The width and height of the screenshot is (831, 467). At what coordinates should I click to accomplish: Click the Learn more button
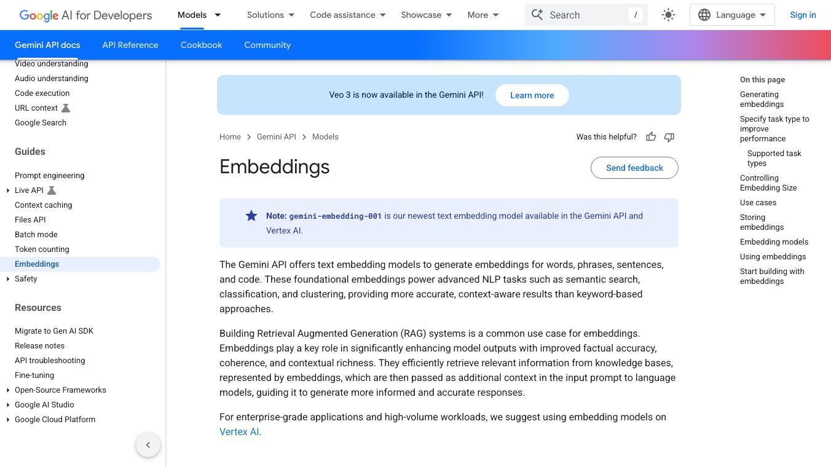[x=532, y=95]
